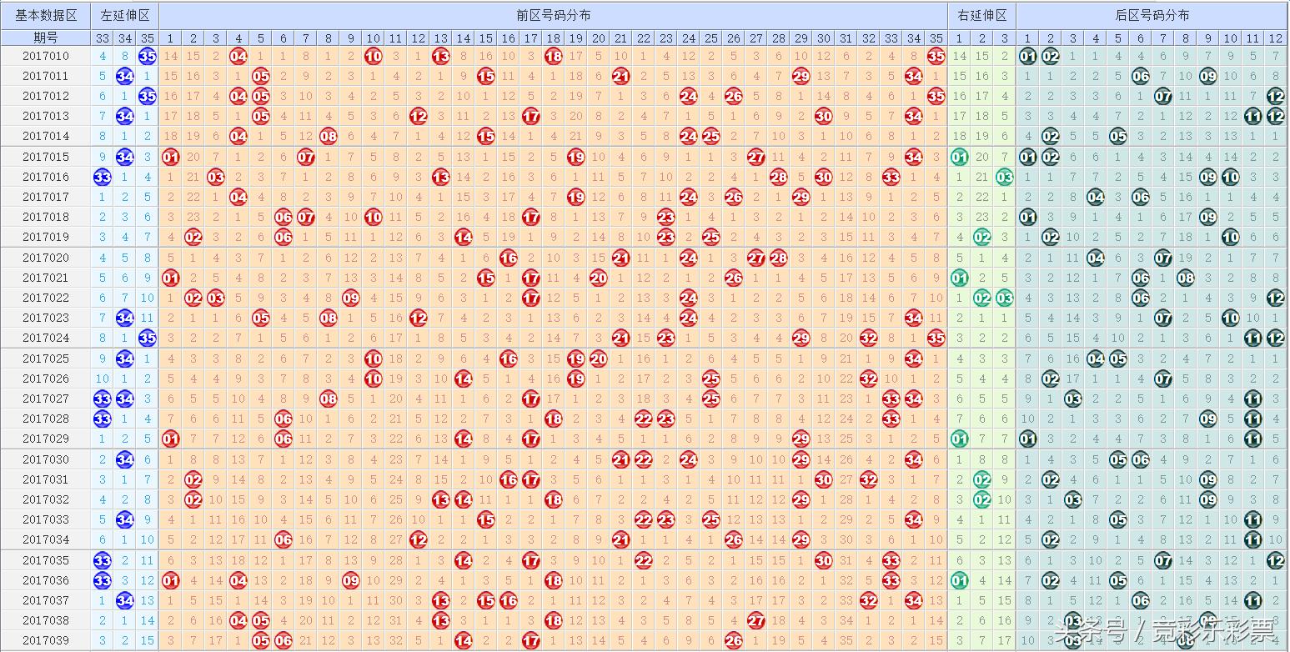The width and height of the screenshot is (1290, 652).
Task: Select the period label 2017029
Action: [46, 439]
